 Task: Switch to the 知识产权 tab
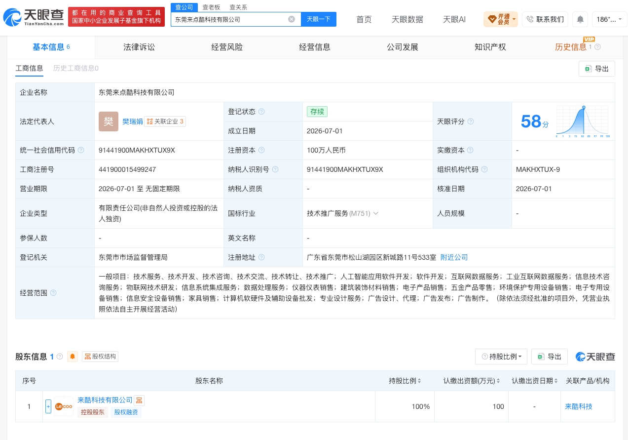click(x=490, y=47)
